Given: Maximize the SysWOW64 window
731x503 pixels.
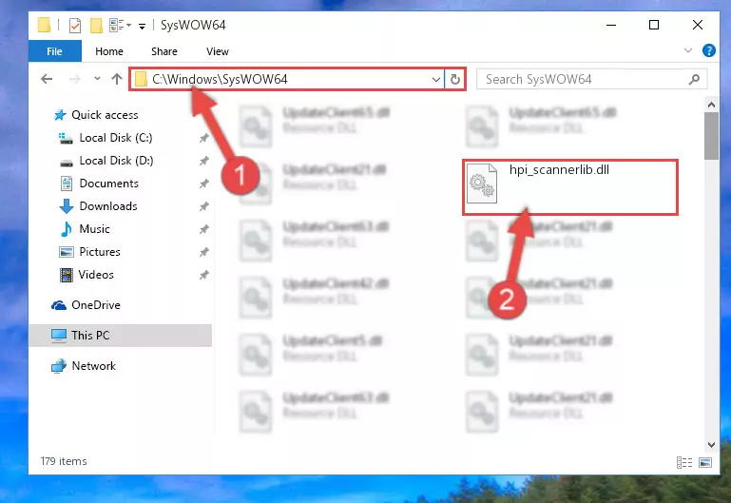Looking at the screenshot, I should pyautogui.click(x=654, y=25).
